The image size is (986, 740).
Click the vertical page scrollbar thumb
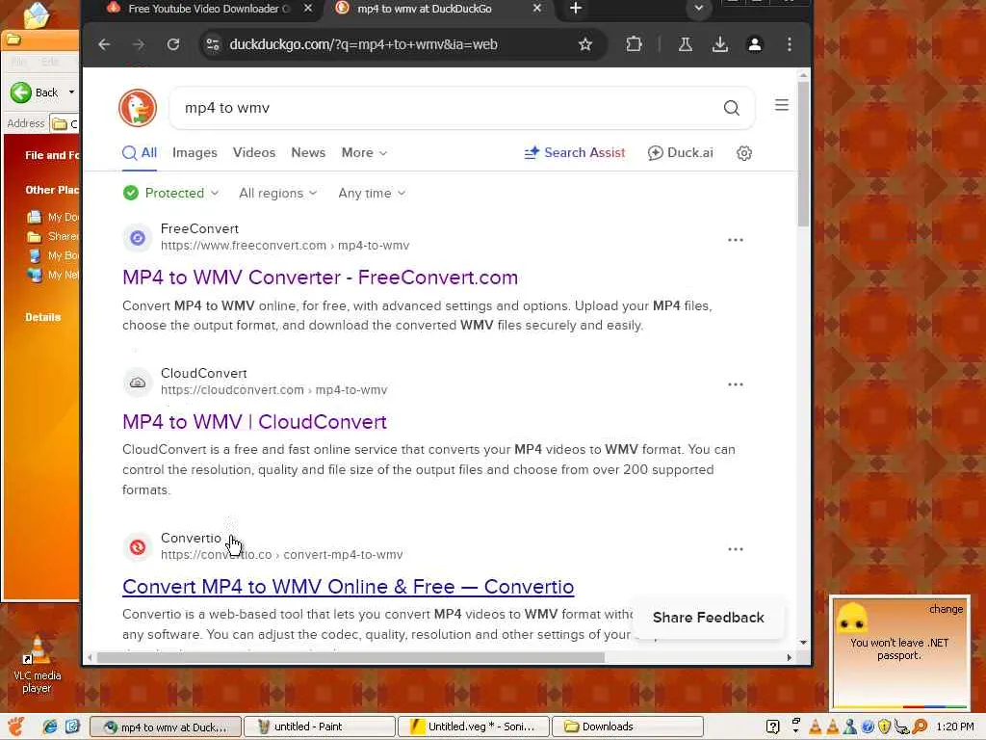803,153
